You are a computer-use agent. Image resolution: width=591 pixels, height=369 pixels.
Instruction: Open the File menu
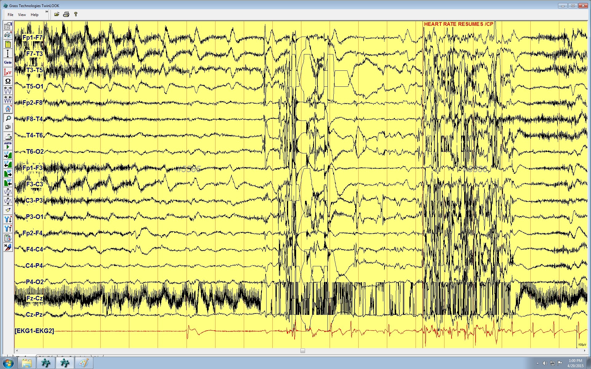(x=10, y=14)
